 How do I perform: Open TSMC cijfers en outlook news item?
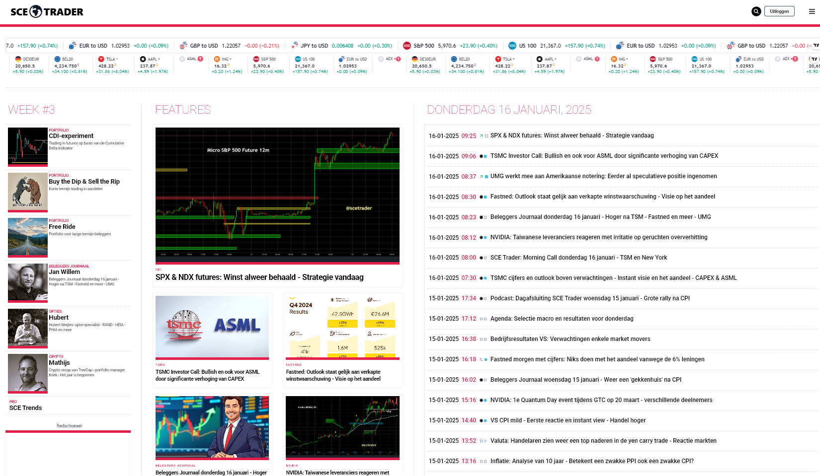pyautogui.click(x=614, y=278)
